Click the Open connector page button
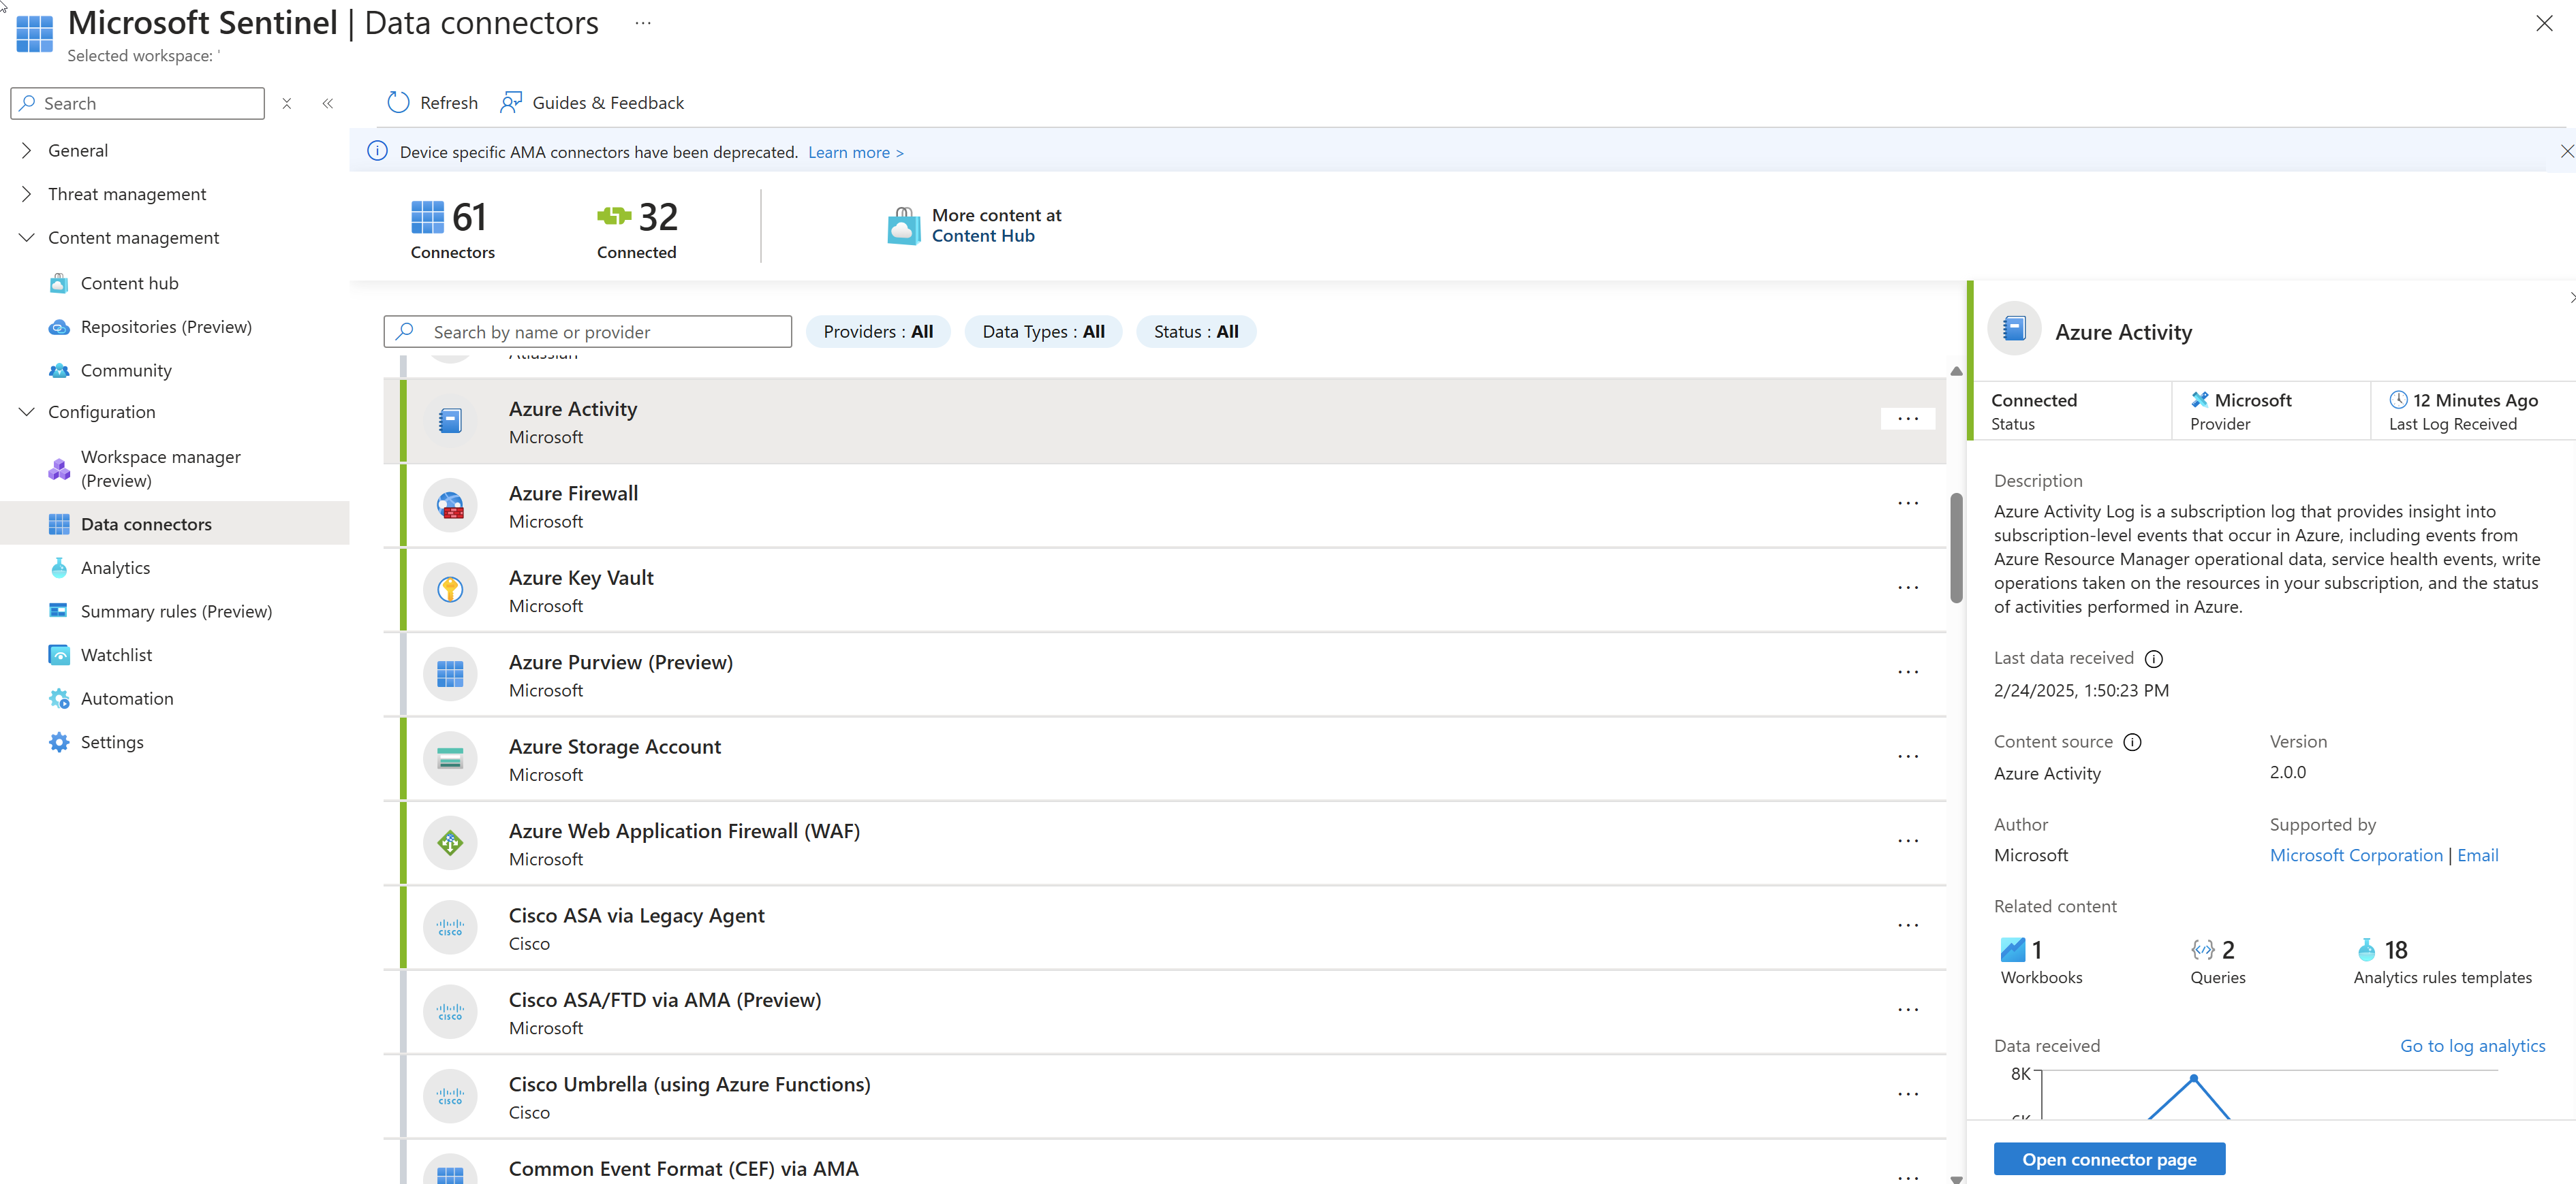The height and width of the screenshot is (1184, 2576). 2109,1159
